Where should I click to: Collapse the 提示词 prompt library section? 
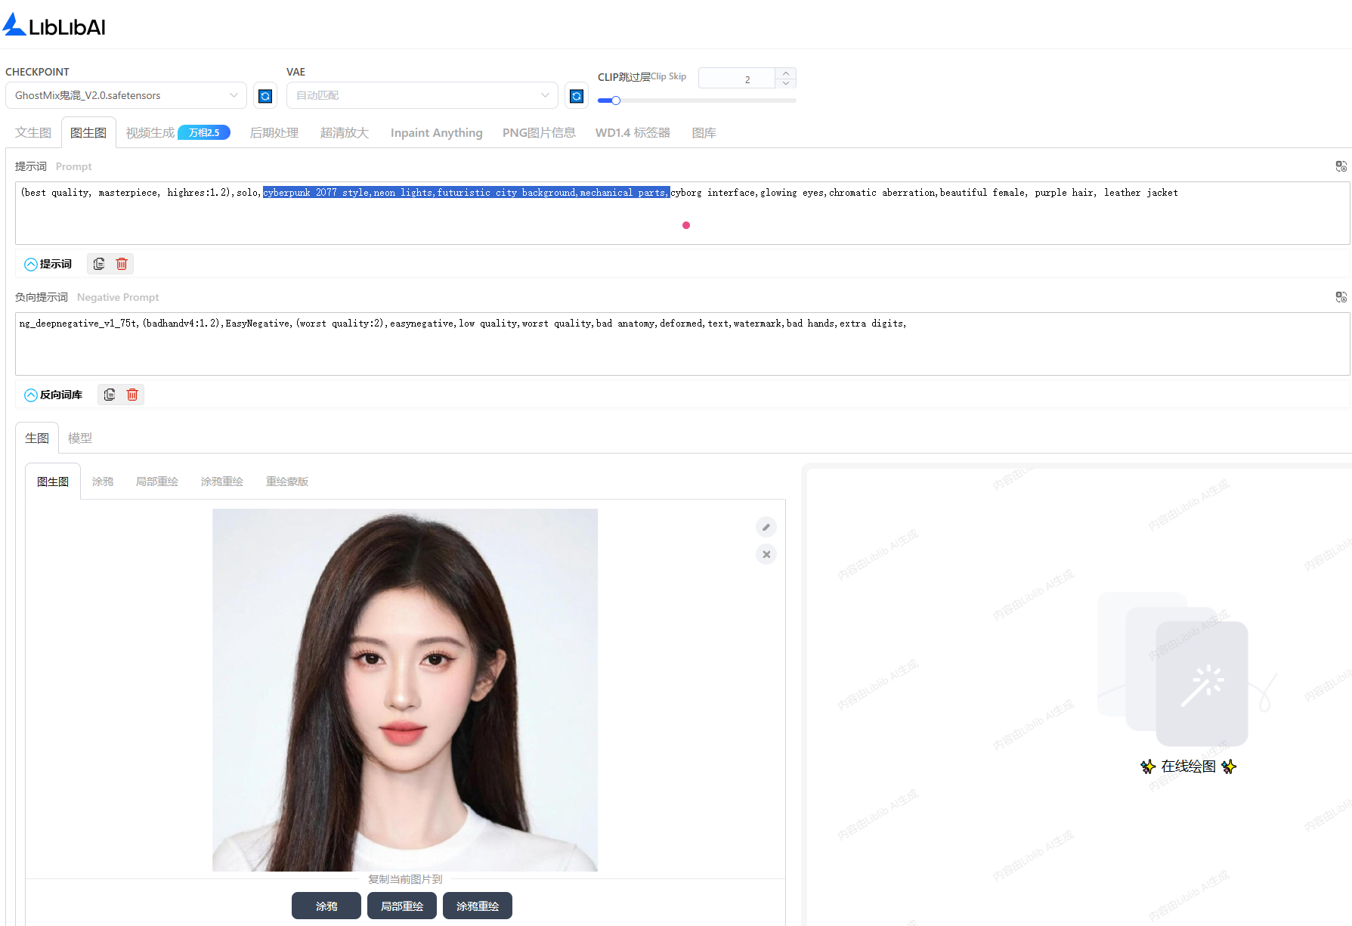point(31,265)
